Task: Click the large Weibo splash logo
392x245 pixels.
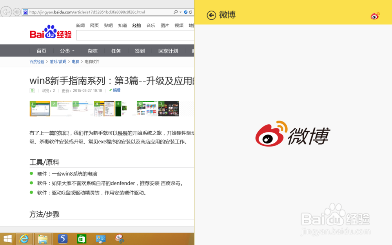Action: [293, 134]
